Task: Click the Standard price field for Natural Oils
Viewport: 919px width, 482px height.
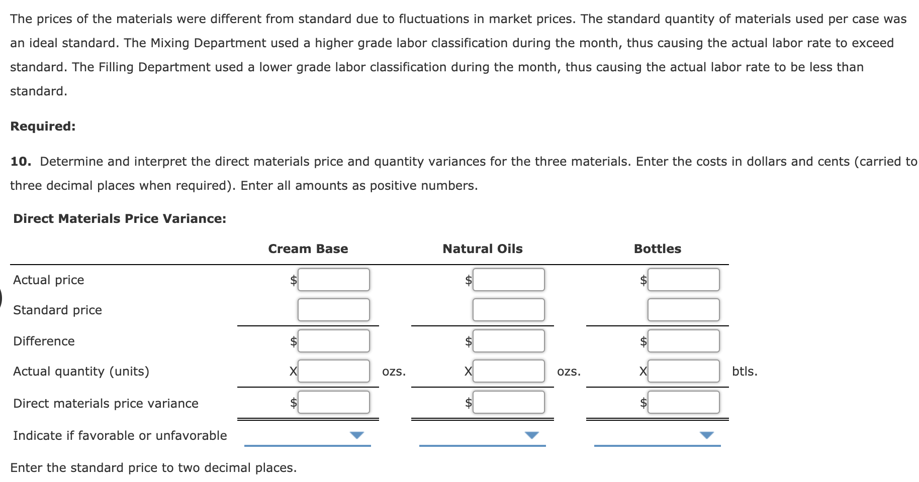Action: click(x=508, y=309)
